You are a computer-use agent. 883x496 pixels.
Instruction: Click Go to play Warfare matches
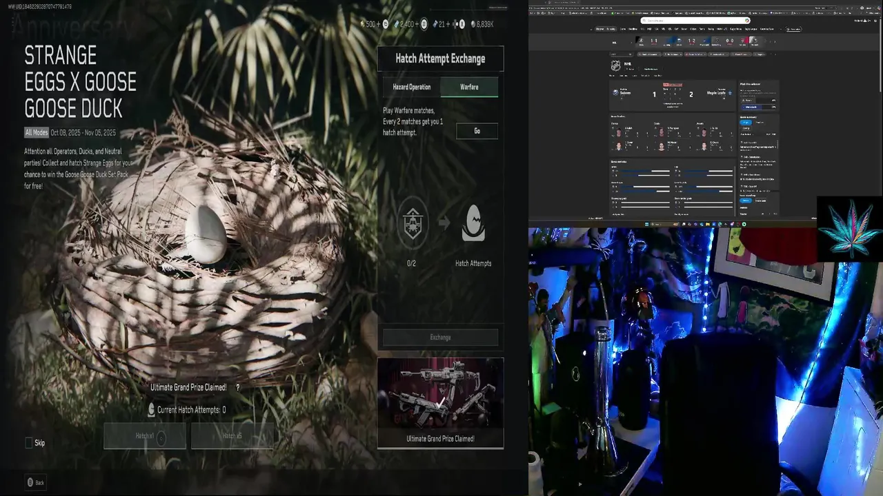coord(477,131)
